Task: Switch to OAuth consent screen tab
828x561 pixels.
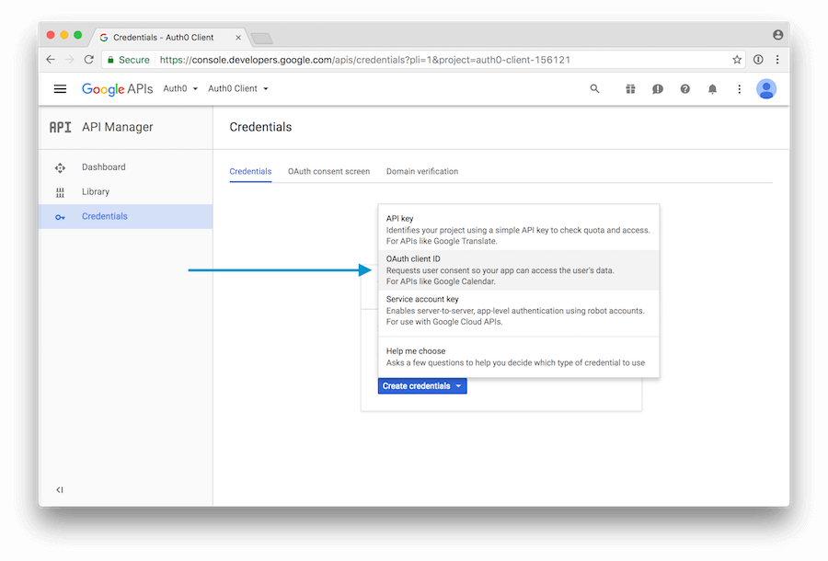Action: 329,172
